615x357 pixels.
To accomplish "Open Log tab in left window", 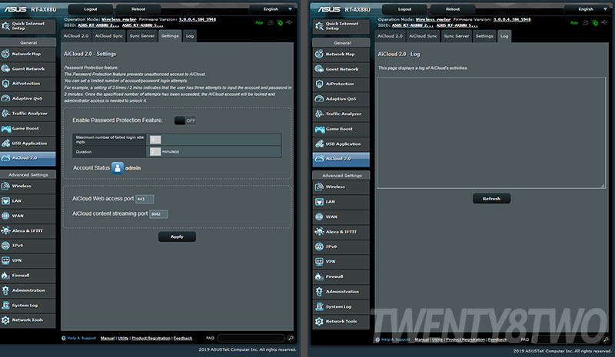I will coord(190,36).
